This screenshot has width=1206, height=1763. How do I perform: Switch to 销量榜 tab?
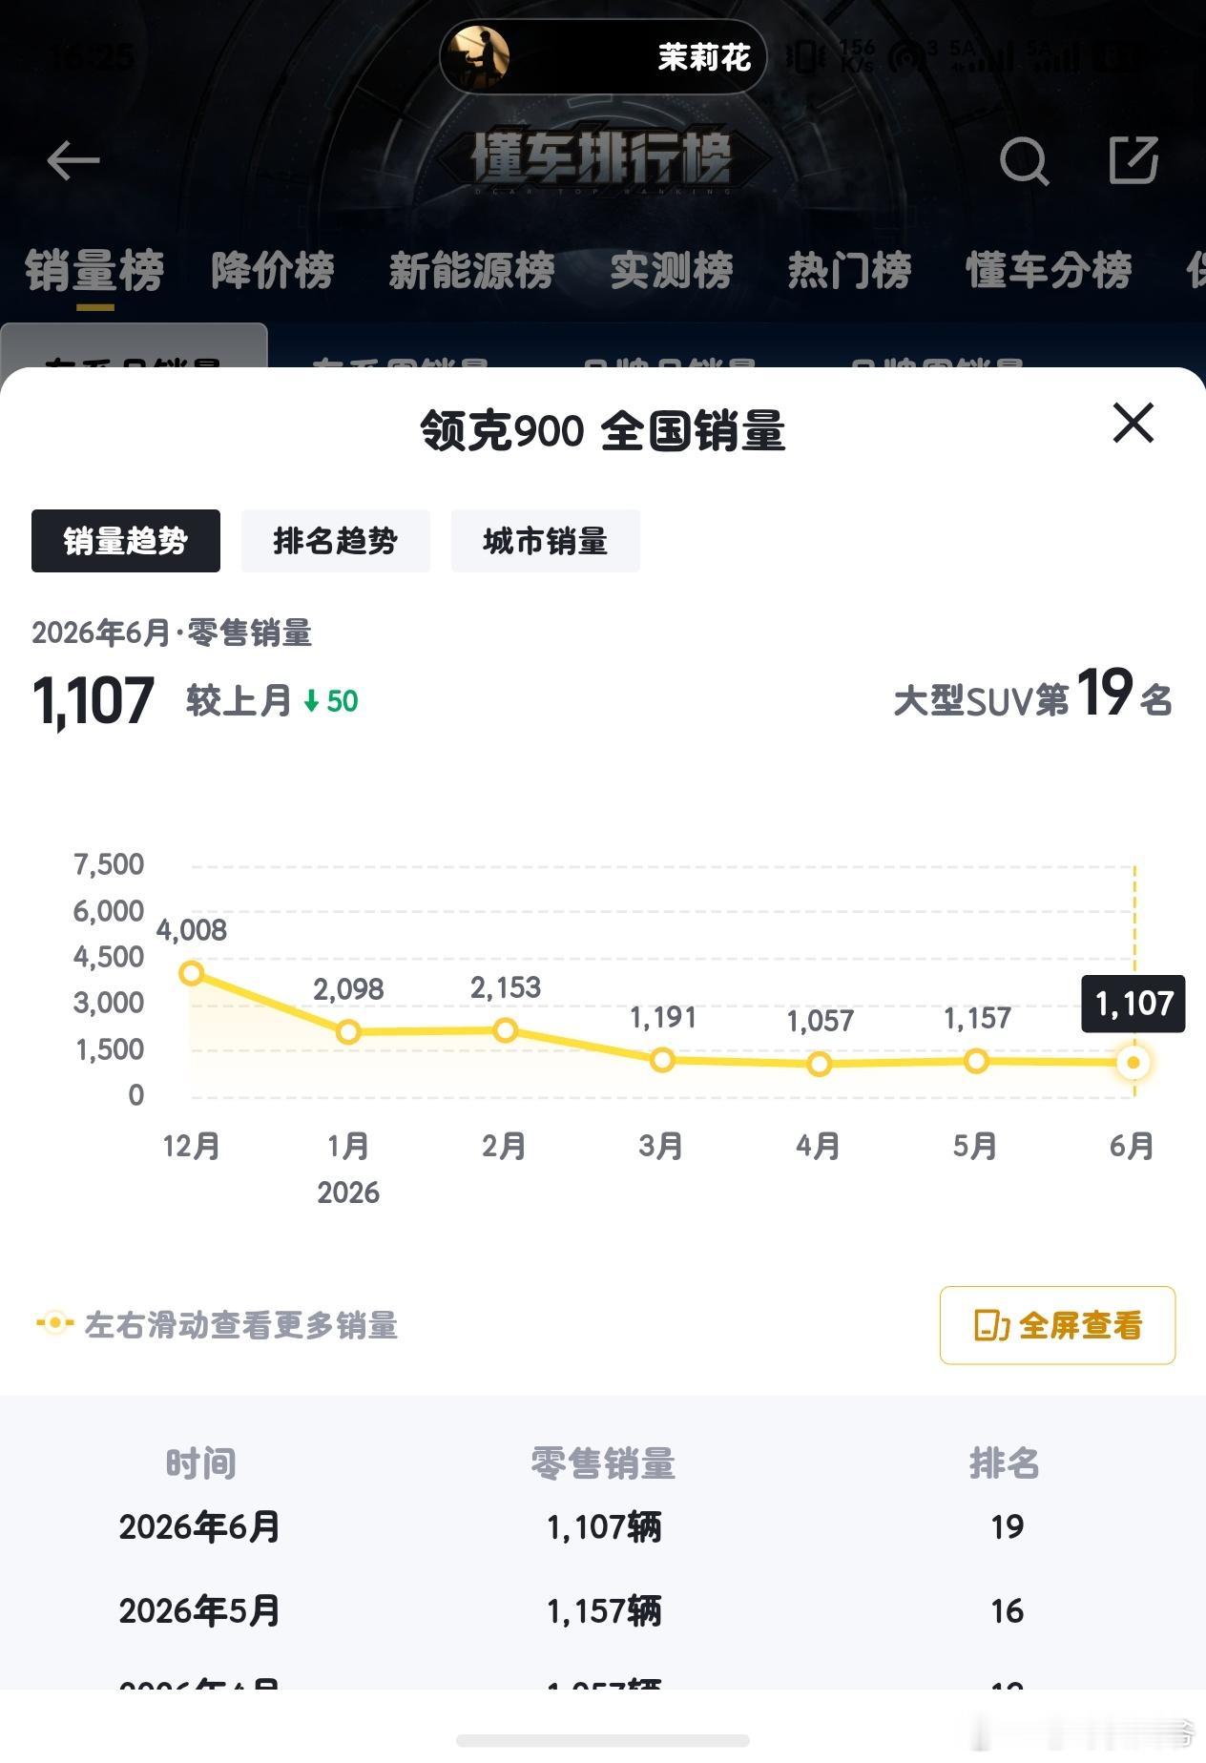pos(94,271)
